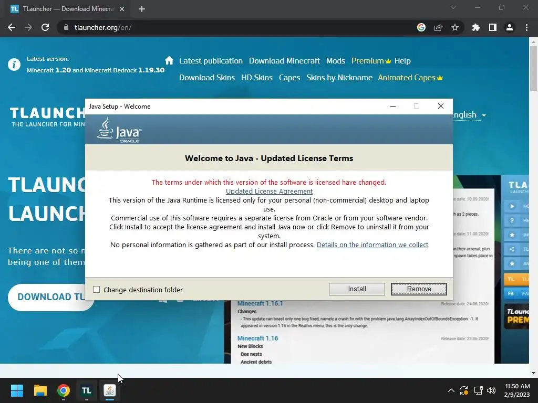Tick the Change destination folder checkbox
The height and width of the screenshot is (403, 538).
click(x=97, y=290)
